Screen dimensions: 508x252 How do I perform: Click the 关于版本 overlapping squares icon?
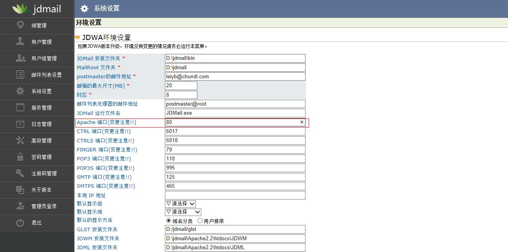pyautogui.click(x=20, y=189)
